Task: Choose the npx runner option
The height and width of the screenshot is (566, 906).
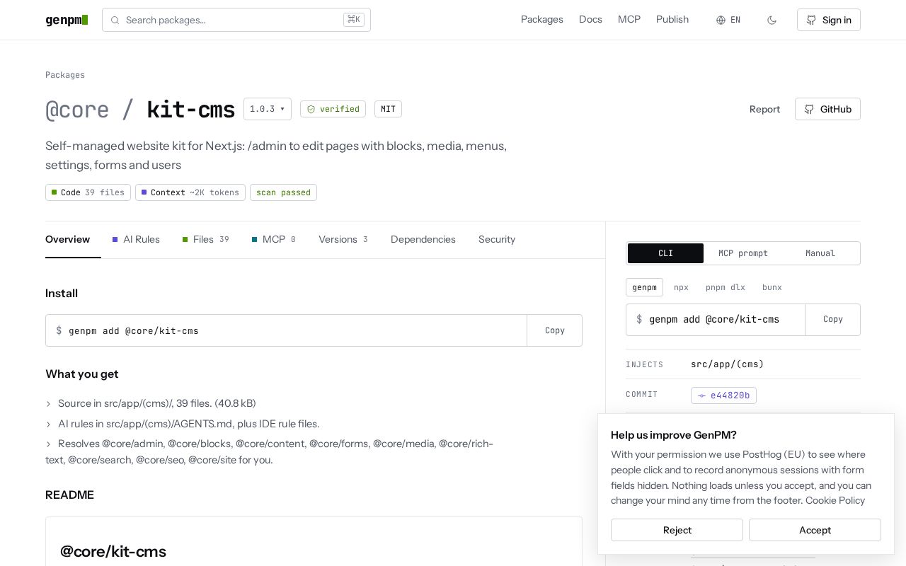Action: pos(681,287)
